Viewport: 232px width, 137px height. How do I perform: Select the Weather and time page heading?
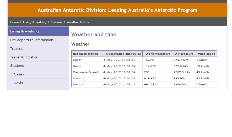coord(94,34)
